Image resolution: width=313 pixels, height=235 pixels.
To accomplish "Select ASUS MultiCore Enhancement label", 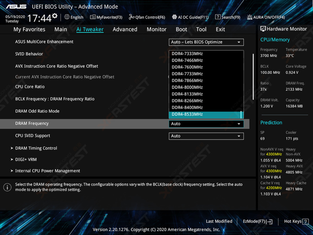I will [x=44, y=42].
